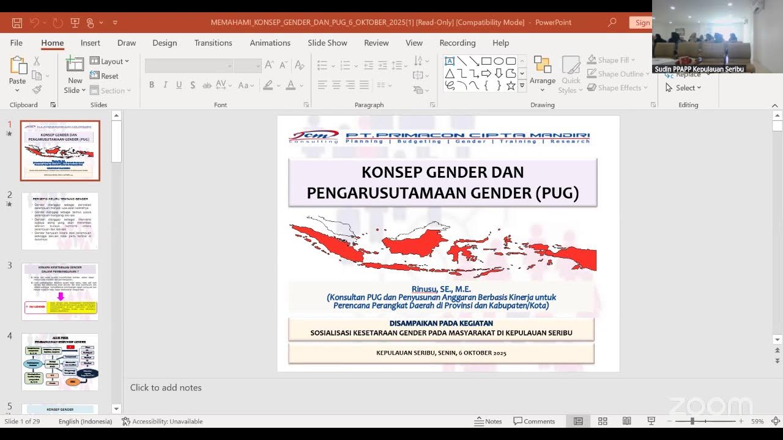Image resolution: width=783 pixels, height=440 pixels.
Task: Switch to the Design tab
Action: click(165, 43)
